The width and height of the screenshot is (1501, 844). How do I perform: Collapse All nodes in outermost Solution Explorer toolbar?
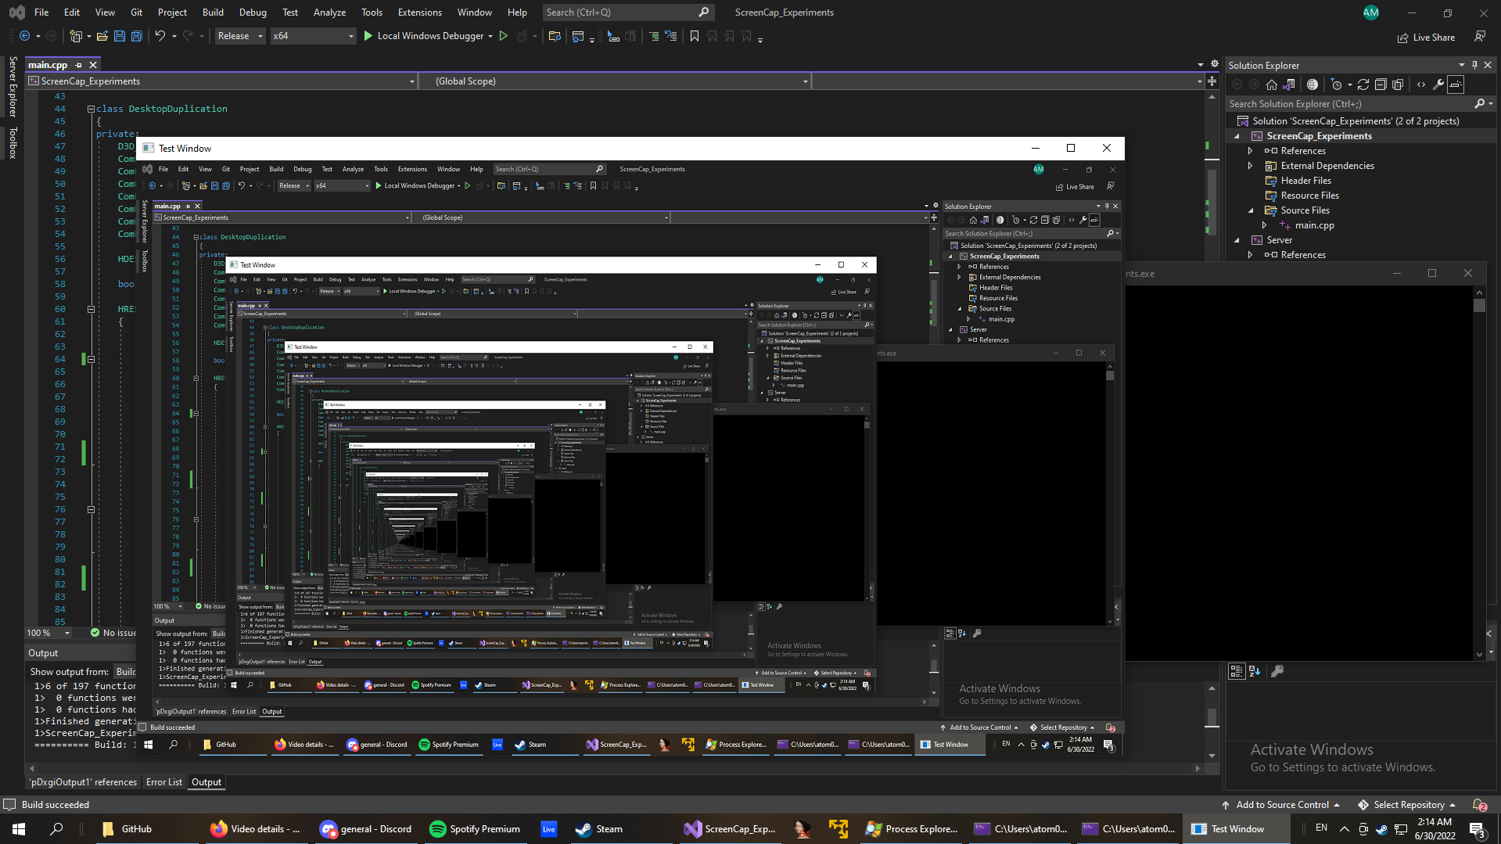[x=1381, y=84]
